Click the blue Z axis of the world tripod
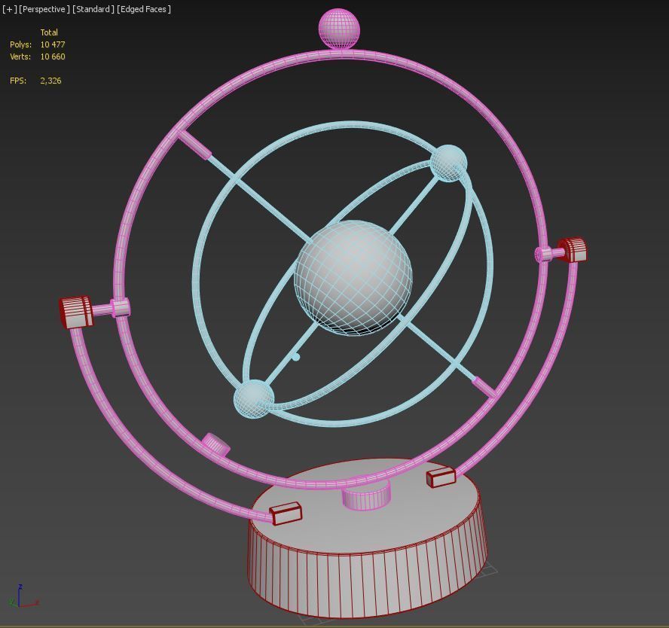669x628 pixels. coord(20,595)
